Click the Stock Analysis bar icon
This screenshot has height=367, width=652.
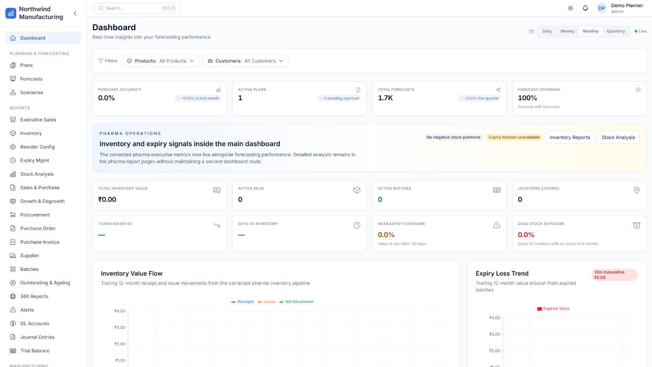coord(13,174)
